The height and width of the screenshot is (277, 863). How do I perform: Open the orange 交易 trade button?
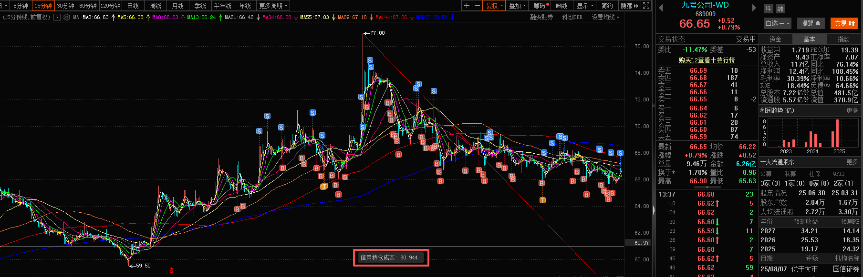coord(844,23)
